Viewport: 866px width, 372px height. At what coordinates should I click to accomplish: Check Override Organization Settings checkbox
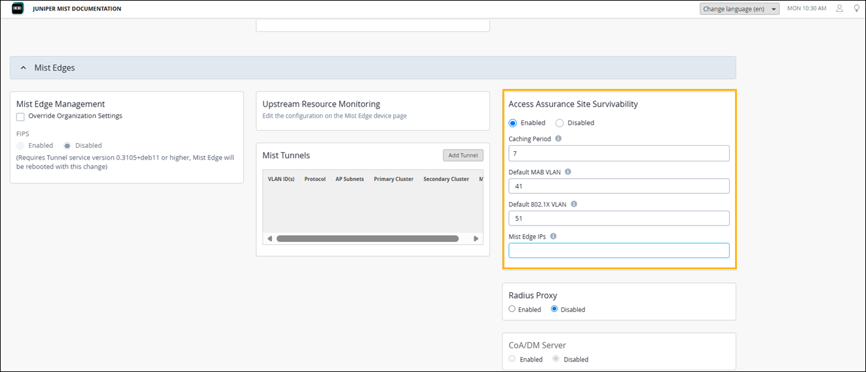pyautogui.click(x=21, y=116)
